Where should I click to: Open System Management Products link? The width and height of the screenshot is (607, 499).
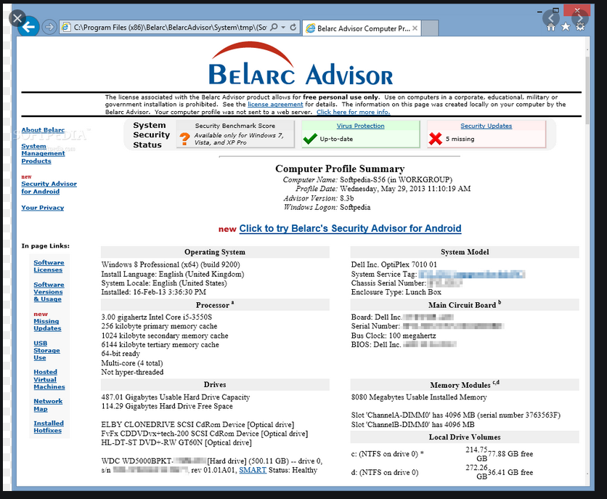(43, 153)
